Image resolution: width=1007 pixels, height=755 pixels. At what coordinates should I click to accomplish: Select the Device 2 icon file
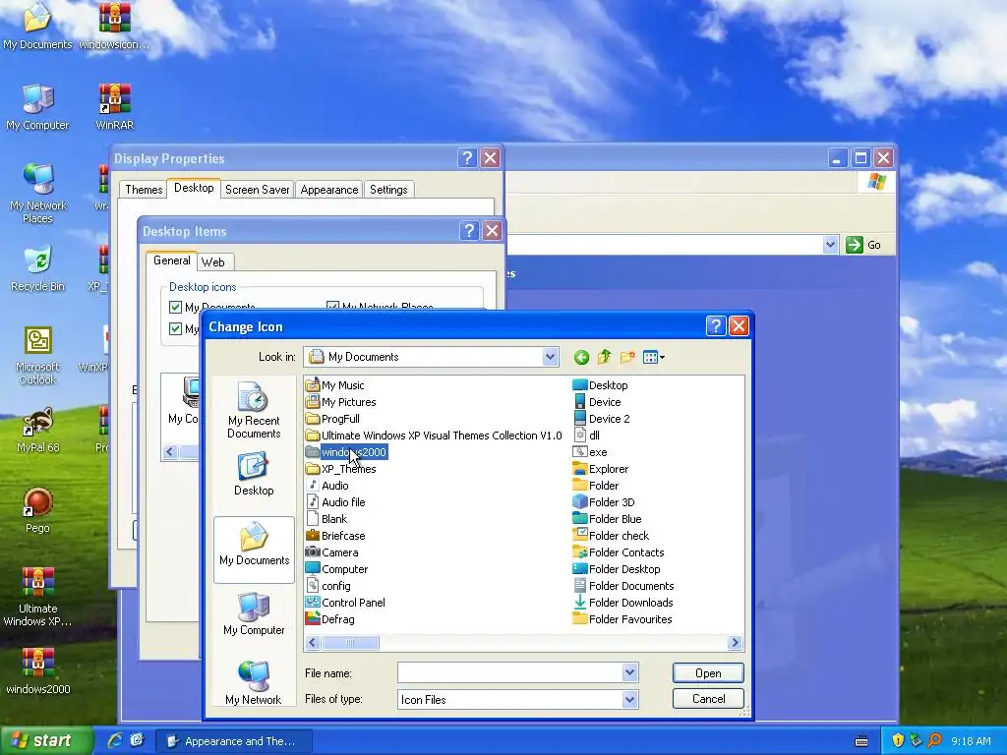(x=601, y=419)
